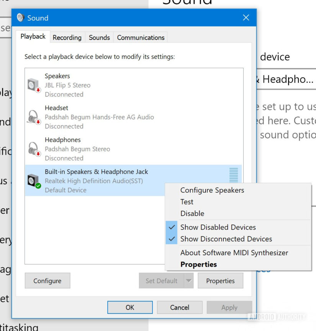Click the Built-in Speakers default device icon

pyautogui.click(x=33, y=180)
